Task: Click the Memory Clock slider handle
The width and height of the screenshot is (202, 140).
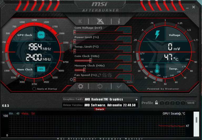Action: (84, 70)
